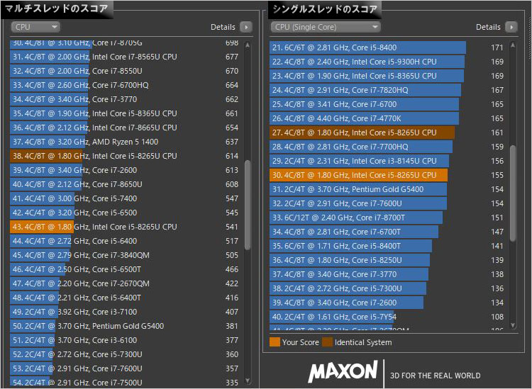Select row 38 Core i5-7300U single-core
The height and width of the screenshot is (389, 532).
point(387,288)
